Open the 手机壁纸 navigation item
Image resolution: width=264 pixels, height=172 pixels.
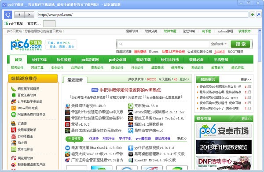[221, 60]
